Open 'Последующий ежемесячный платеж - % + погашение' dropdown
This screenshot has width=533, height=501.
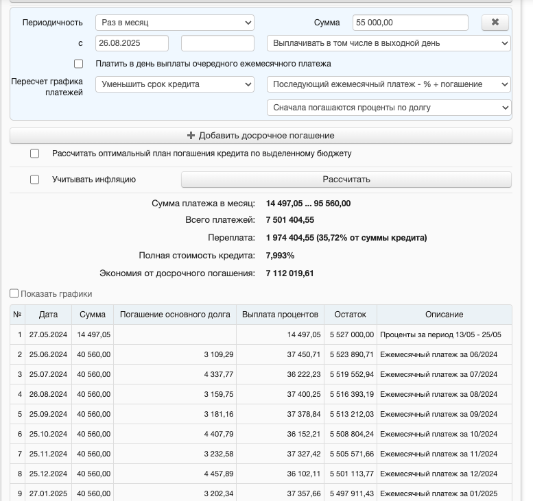(389, 84)
